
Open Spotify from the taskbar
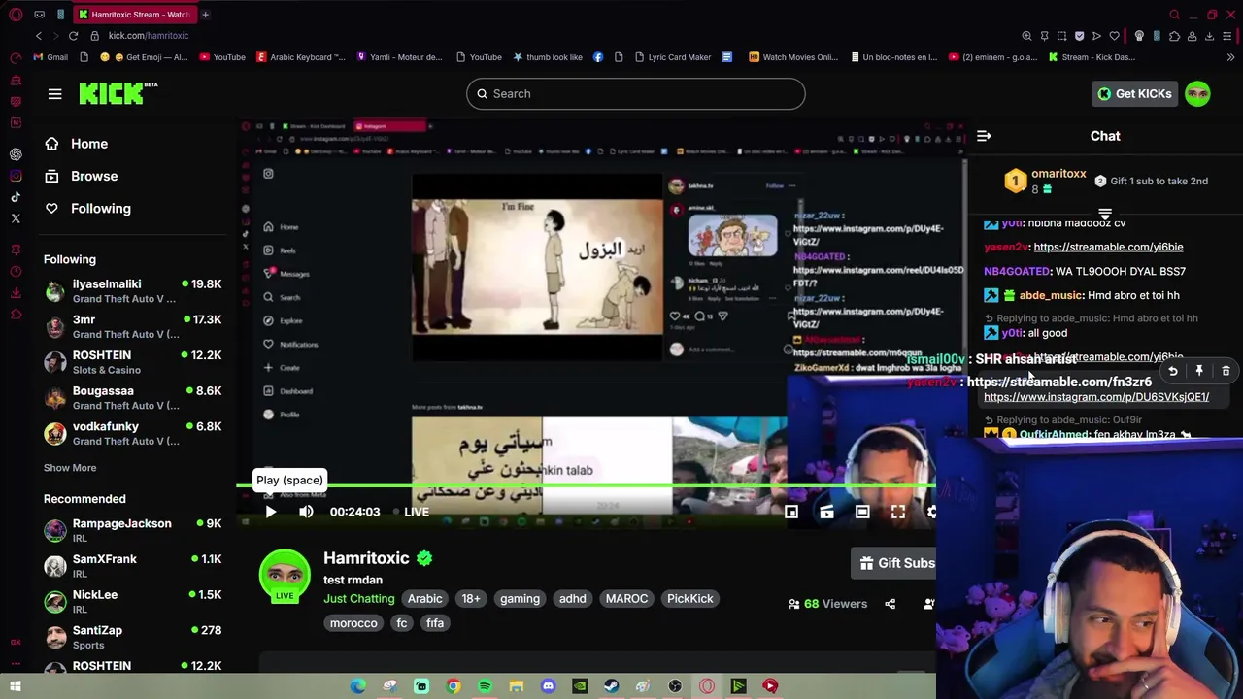click(485, 686)
